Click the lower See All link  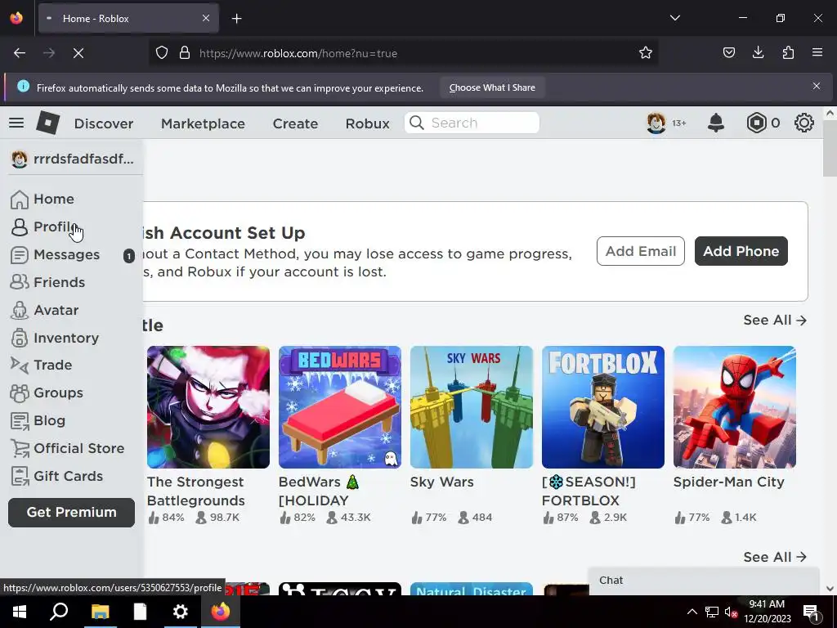775,557
